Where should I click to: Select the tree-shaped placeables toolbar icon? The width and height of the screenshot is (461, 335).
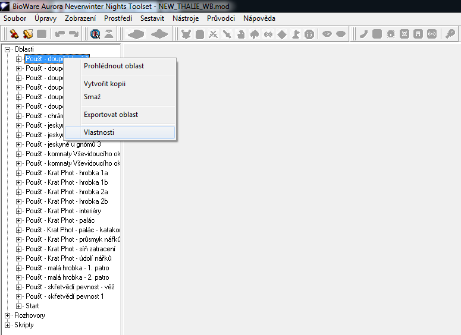[x=255, y=34]
